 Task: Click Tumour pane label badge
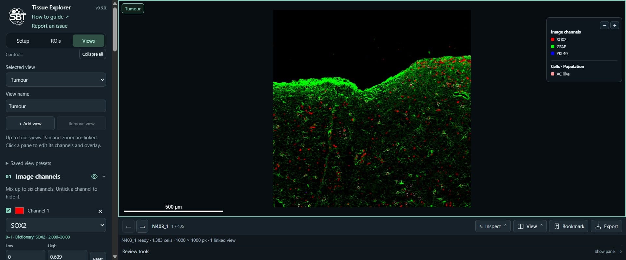coord(133,8)
